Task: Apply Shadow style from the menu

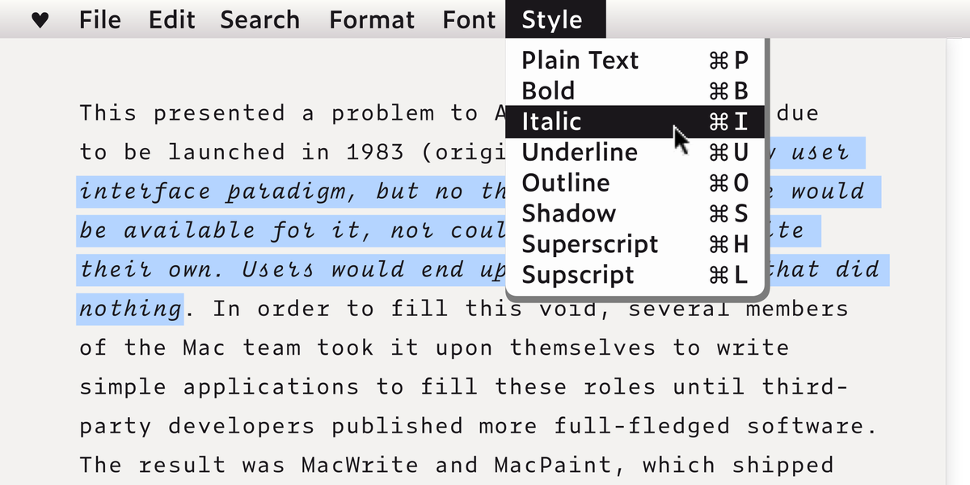Action: [x=635, y=213]
